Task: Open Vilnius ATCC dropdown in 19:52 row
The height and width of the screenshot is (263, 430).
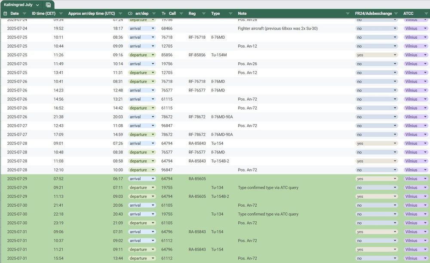Action: [416, 28]
